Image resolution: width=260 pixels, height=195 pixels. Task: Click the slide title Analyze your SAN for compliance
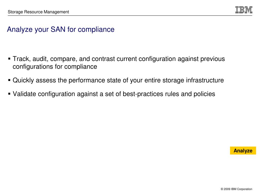pyautogui.click(x=61, y=29)
